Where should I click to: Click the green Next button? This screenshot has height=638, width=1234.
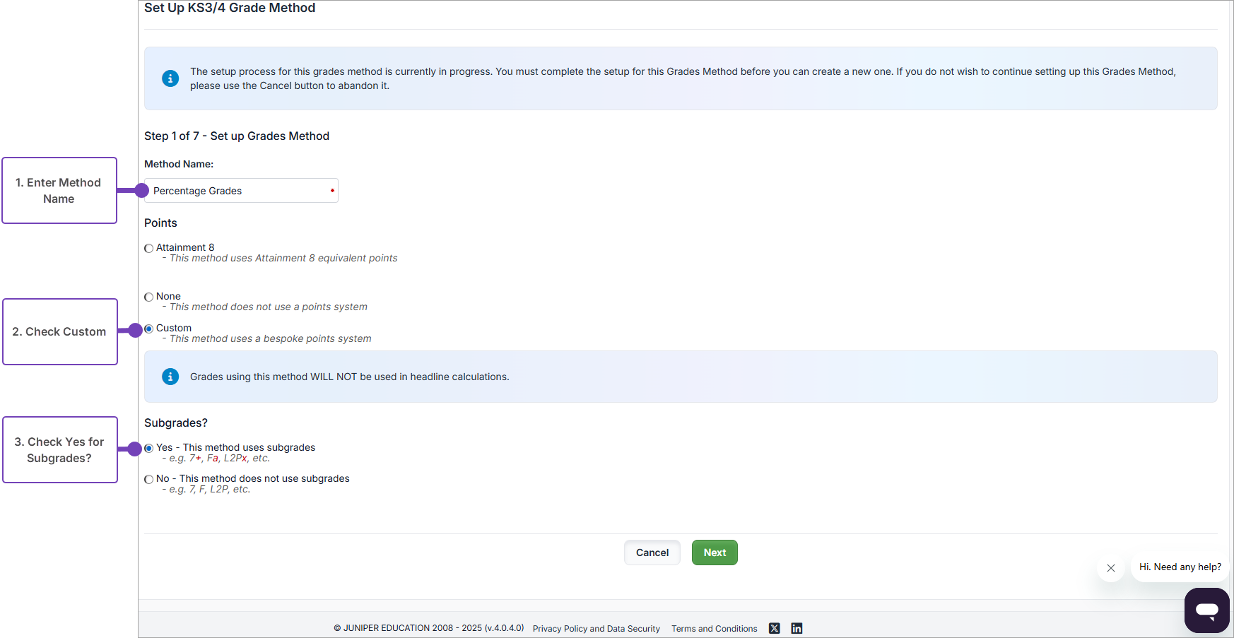click(x=715, y=553)
